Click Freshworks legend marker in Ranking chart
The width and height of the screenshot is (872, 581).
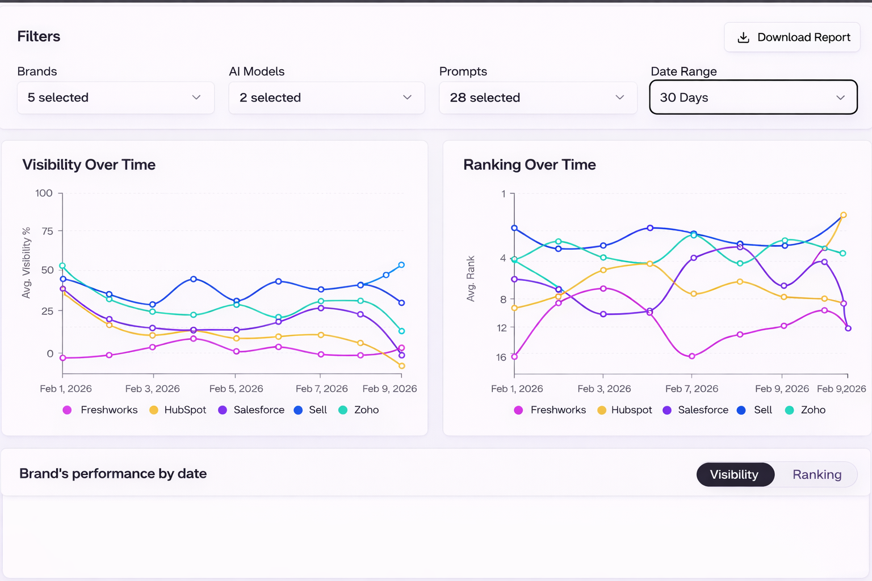[x=518, y=410]
